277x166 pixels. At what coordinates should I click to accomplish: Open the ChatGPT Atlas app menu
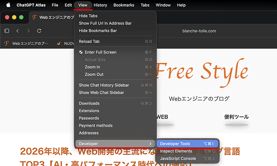pos(31,5)
